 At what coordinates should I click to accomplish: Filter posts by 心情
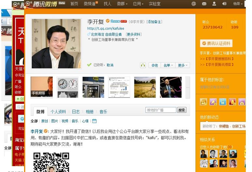coord(85,121)
